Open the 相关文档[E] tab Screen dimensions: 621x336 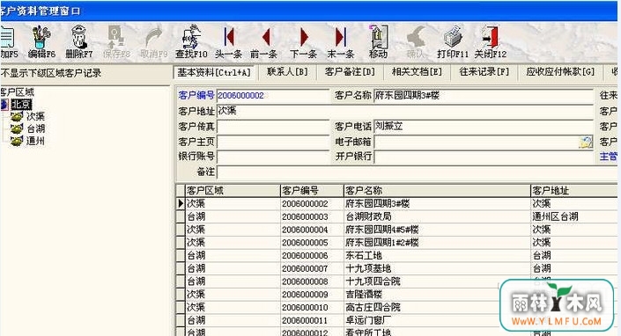[x=417, y=72]
